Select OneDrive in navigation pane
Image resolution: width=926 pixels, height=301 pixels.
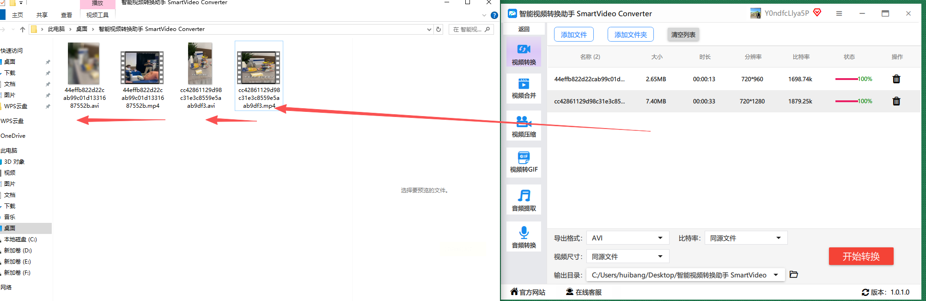(x=13, y=136)
